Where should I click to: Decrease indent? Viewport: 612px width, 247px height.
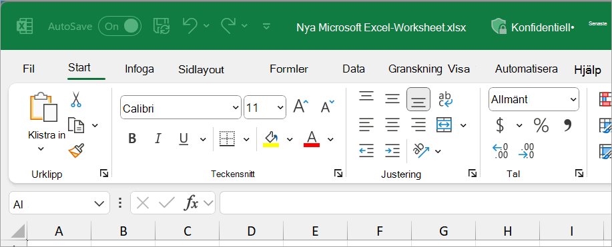(x=366, y=150)
